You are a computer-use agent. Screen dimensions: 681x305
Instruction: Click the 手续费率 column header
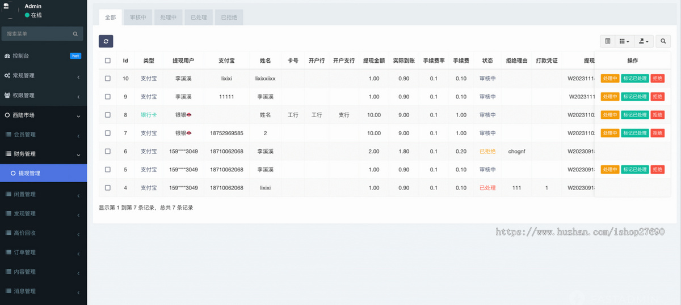point(434,61)
